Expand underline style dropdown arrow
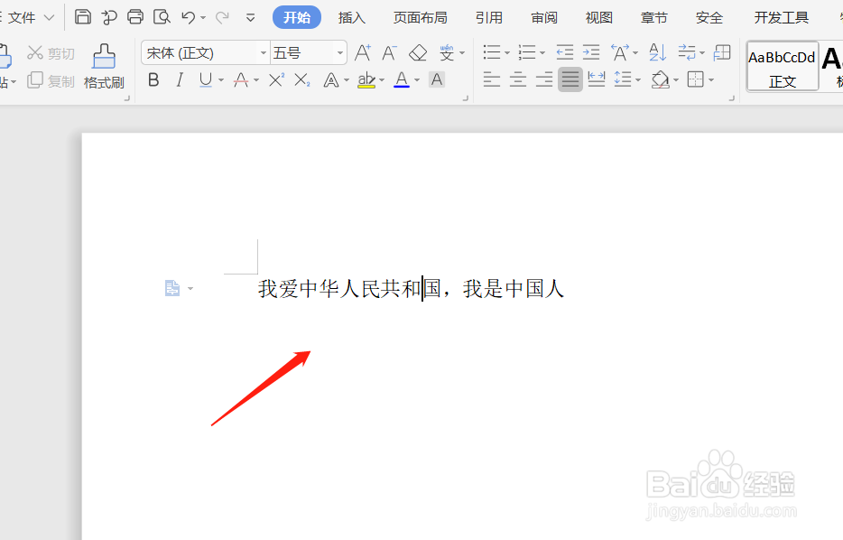The width and height of the screenshot is (843, 540). tap(221, 80)
